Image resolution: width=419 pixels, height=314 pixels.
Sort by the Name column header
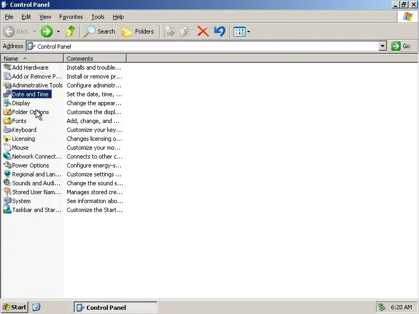[32, 59]
